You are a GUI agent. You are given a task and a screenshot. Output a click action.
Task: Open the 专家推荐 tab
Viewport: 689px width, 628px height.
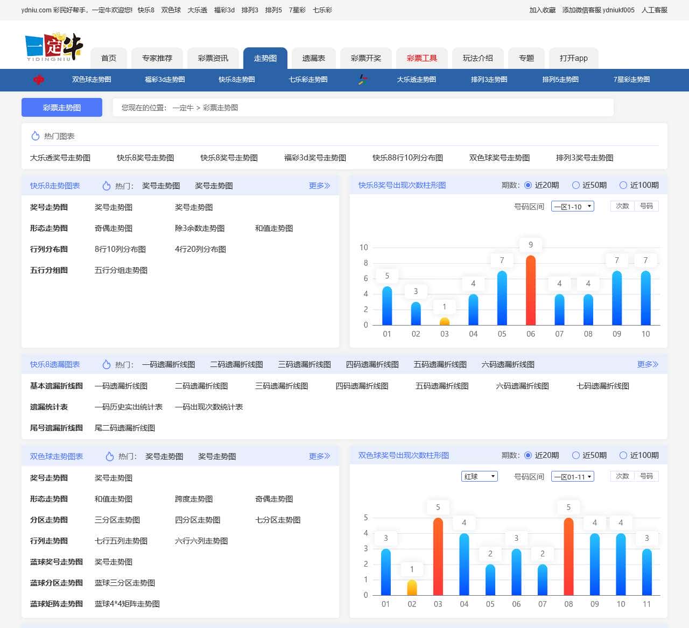click(157, 58)
